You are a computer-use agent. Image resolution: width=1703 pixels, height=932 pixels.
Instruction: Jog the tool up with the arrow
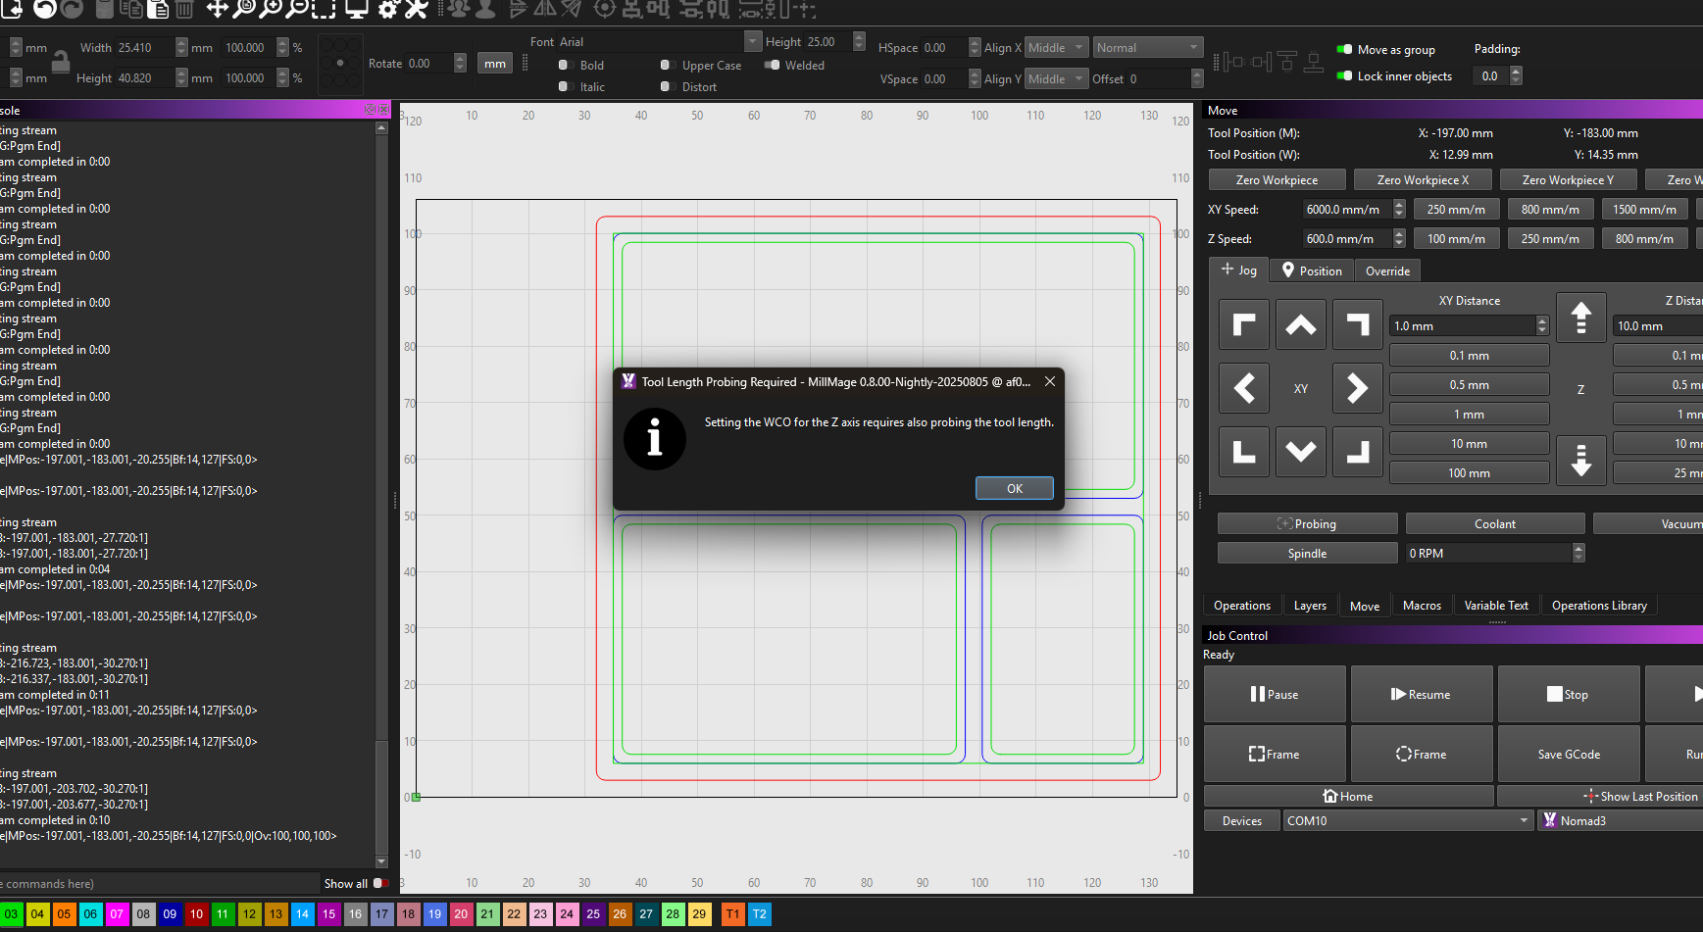[1300, 325]
